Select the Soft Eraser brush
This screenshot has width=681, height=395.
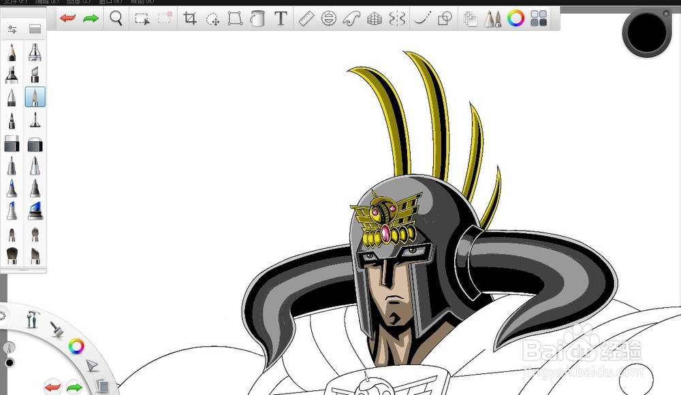(x=35, y=144)
